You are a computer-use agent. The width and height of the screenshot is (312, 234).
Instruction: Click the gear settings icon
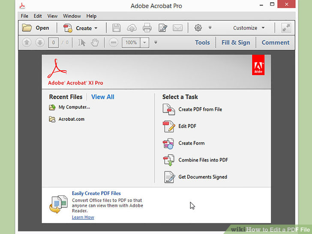[198, 28]
